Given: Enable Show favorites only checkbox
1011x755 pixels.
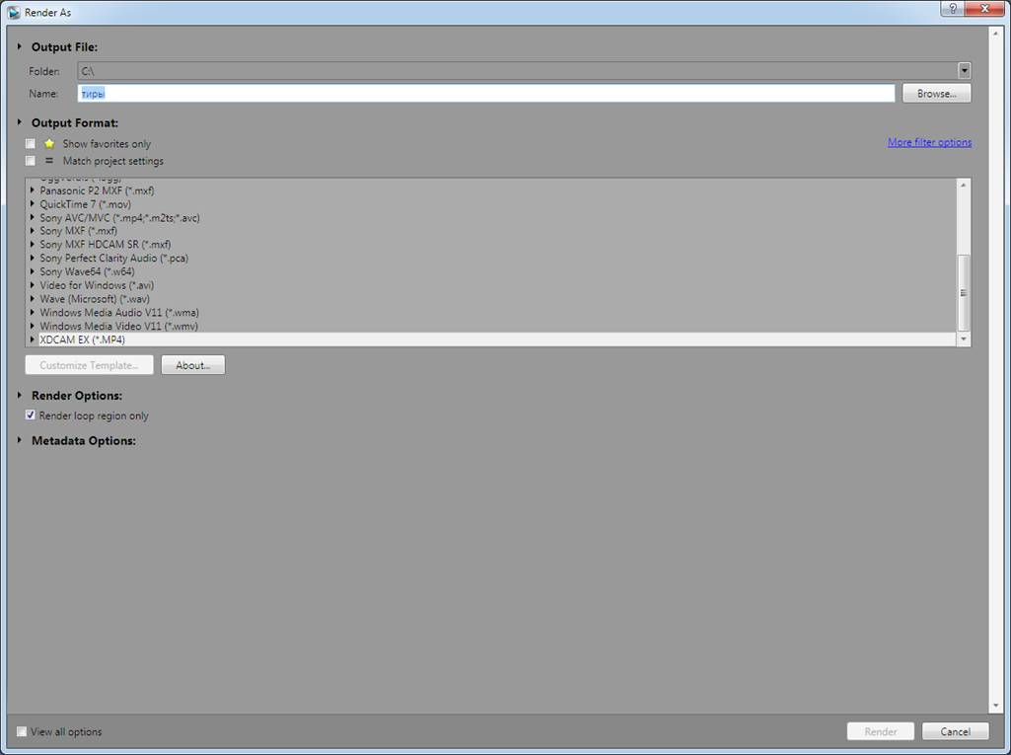Looking at the screenshot, I should [31, 143].
